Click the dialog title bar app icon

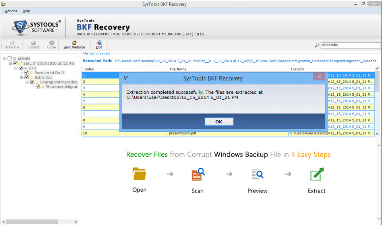click(x=126, y=78)
